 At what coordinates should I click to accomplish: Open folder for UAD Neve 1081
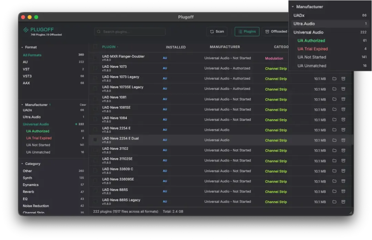334,99
